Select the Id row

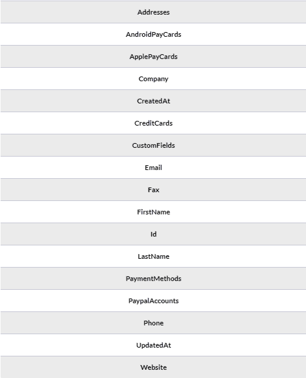pyautogui.click(x=153, y=234)
